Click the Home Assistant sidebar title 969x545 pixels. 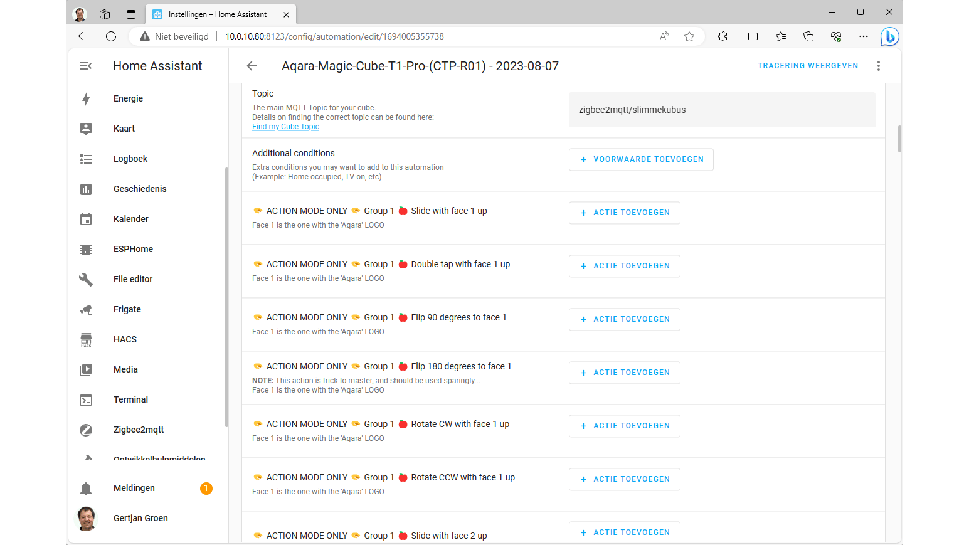[x=157, y=66]
